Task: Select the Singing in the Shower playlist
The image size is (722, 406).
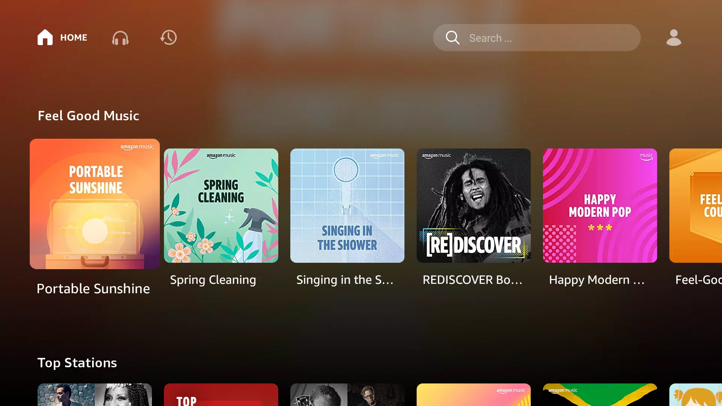Action: coord(347,205)
